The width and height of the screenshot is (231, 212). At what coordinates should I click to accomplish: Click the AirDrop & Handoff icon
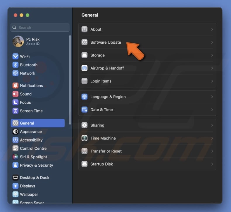(85, 68)
